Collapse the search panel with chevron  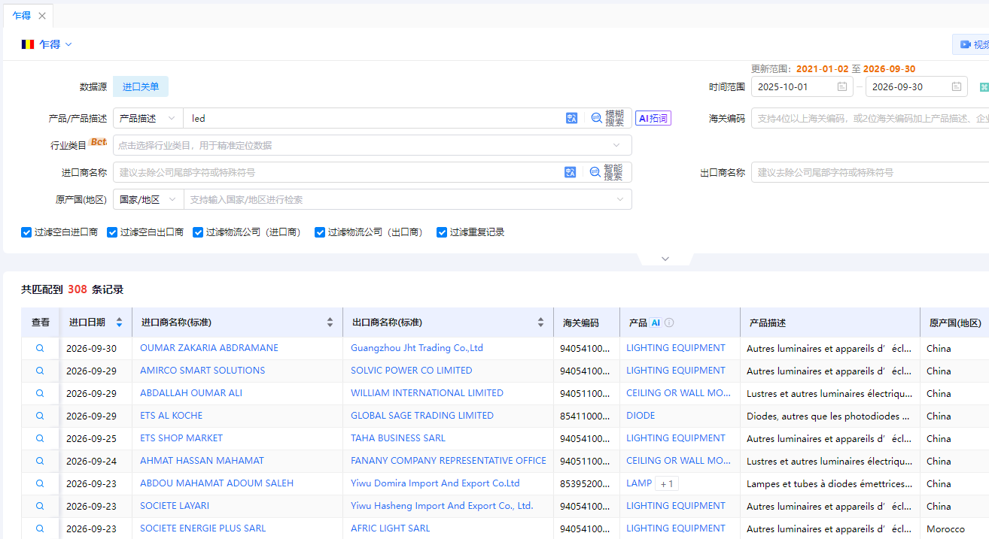tap(665, 259)
